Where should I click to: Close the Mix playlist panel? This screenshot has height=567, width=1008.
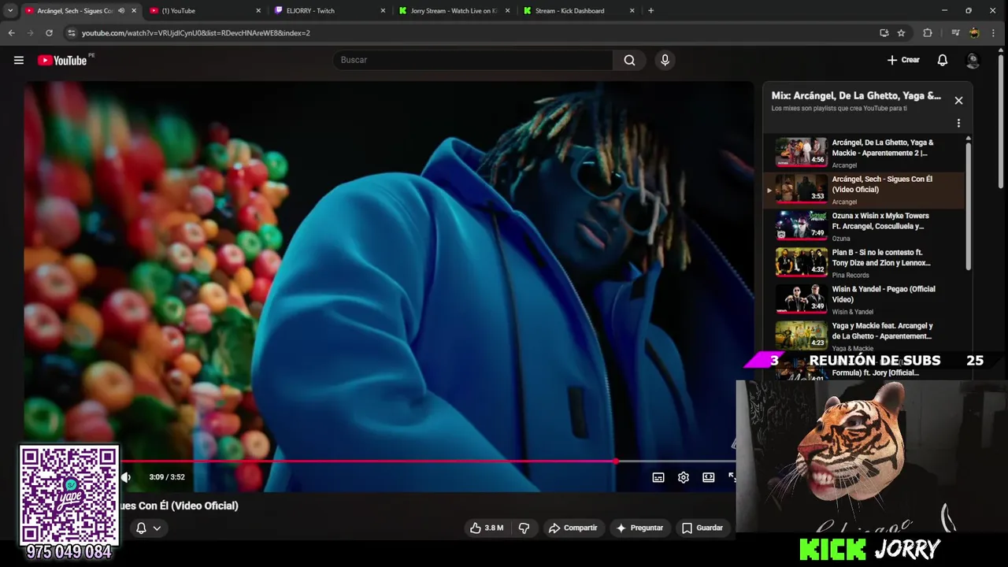958,101
